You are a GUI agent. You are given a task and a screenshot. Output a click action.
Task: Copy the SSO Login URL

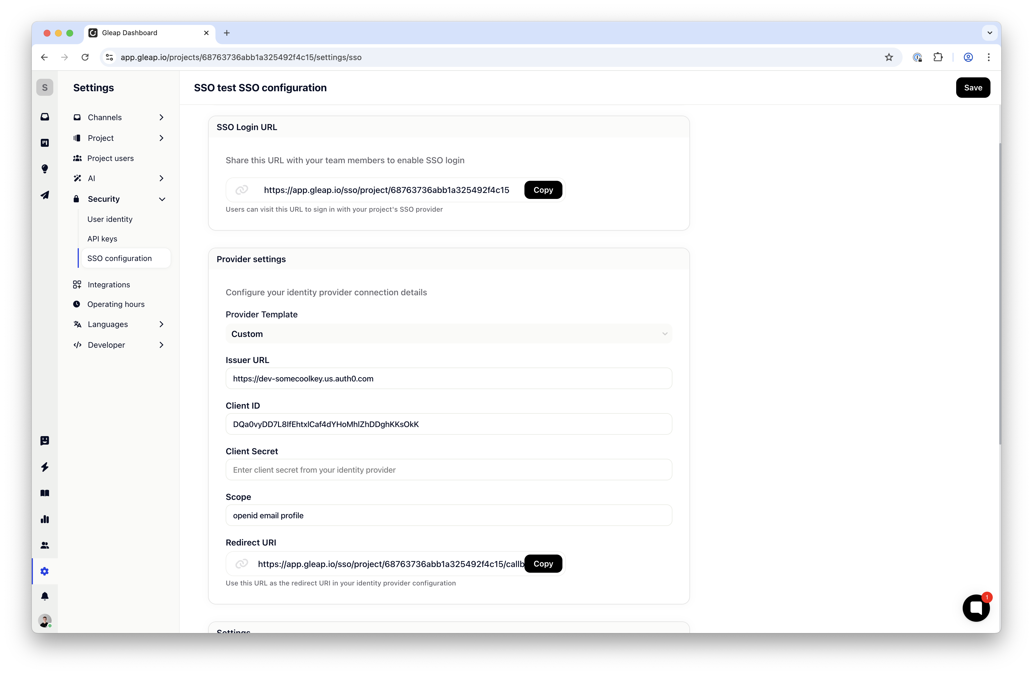543,190
